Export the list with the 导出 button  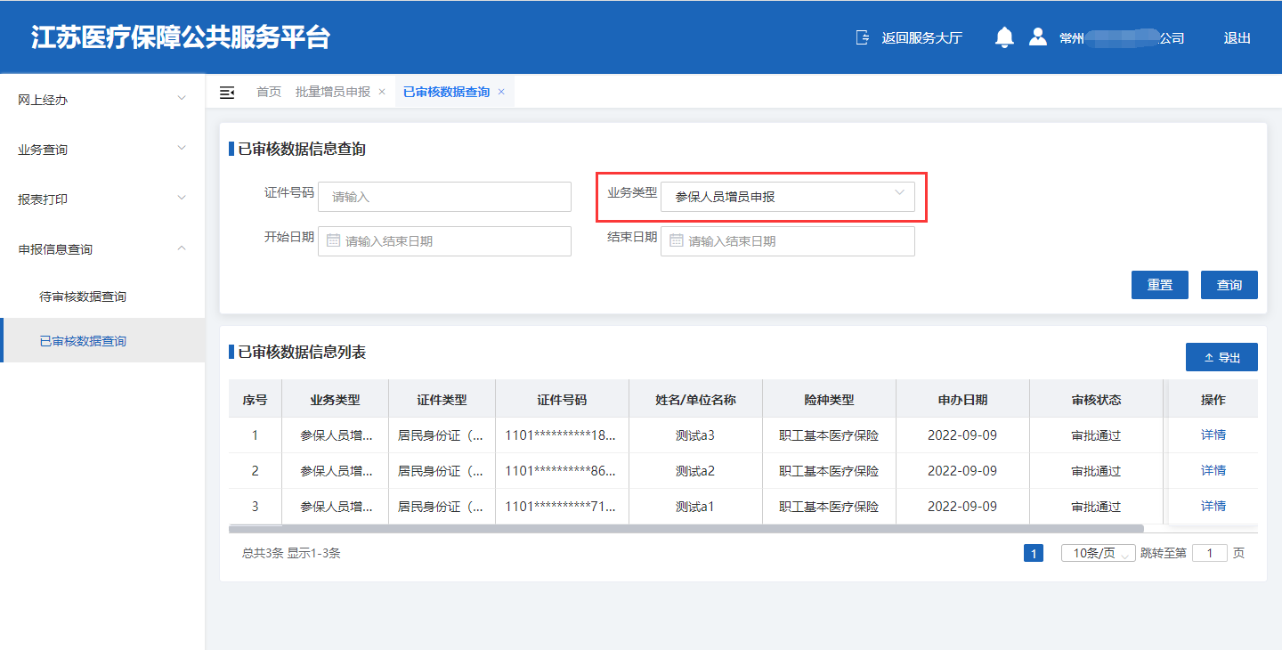coord(1221,357)
